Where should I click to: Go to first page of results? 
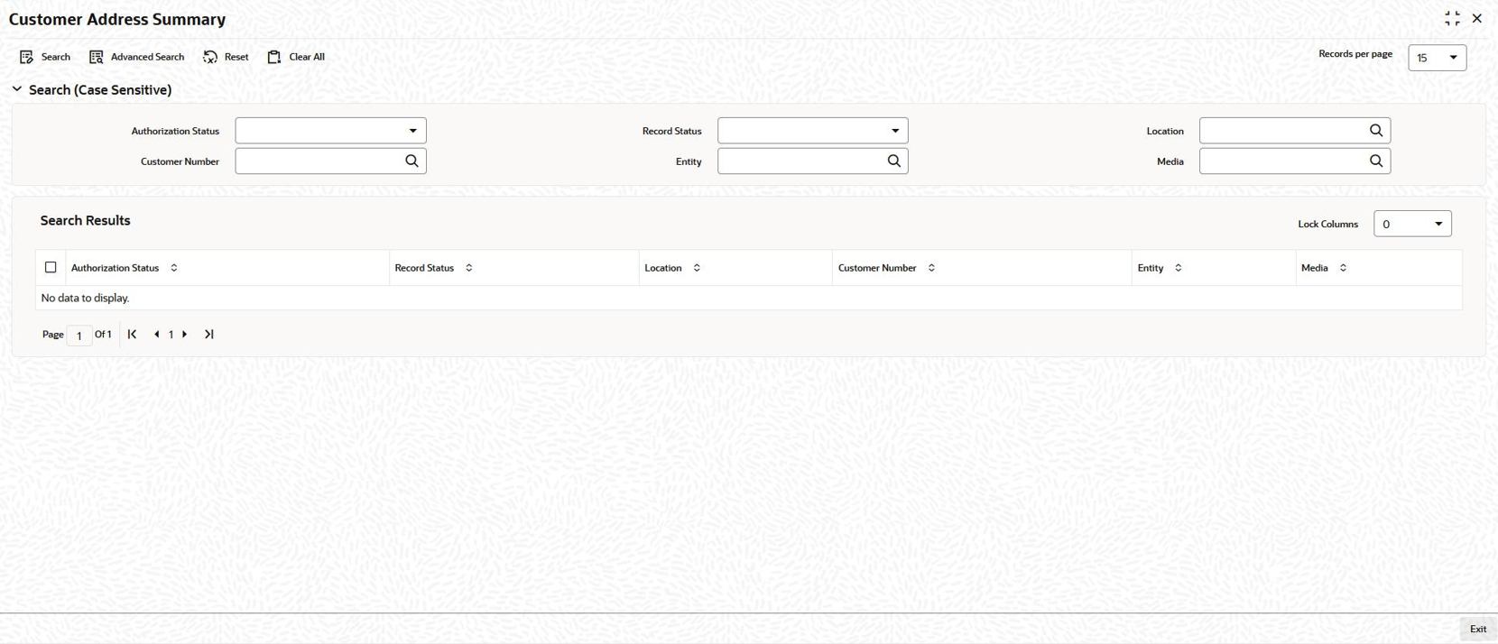click(133, 334)
